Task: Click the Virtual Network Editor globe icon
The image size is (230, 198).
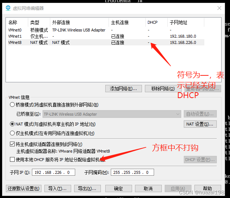Action: point(8,8)
